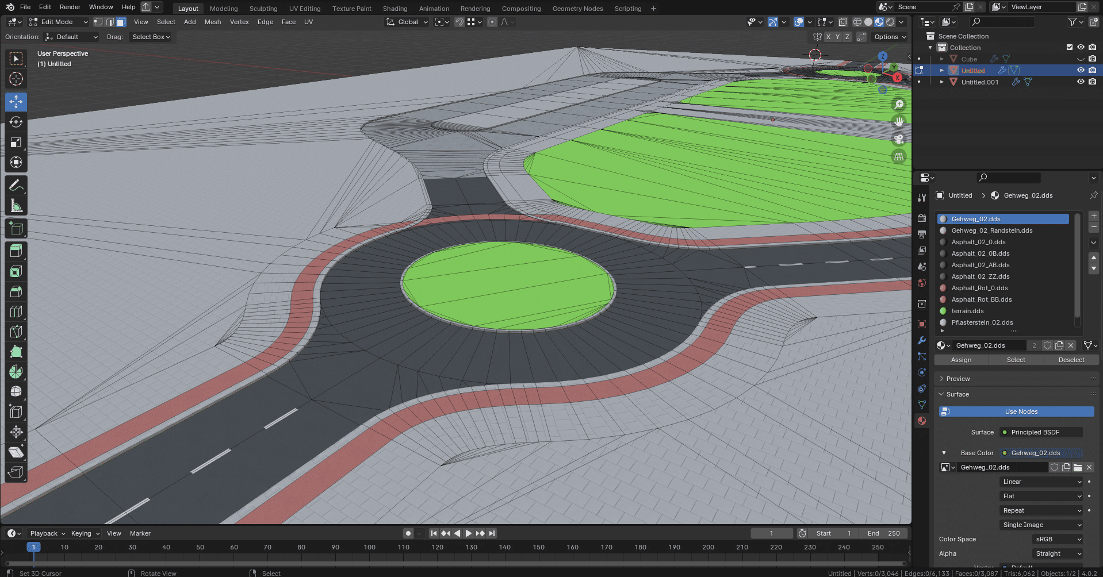Image resolution: width=1103 pixels, height=577 pixels.
Task: Click the Assign material button
Action: pos(961,360)
